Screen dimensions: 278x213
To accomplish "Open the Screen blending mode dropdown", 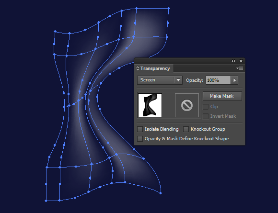I will click(x=178, y=80).
